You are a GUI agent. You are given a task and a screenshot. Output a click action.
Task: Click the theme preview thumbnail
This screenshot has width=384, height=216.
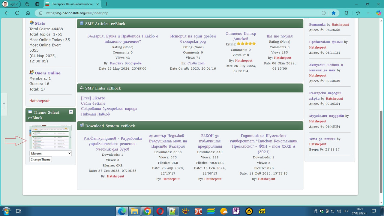(x=51, y=137)
